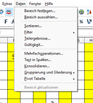The height and width of the screenshot is (103, 93).
Task: Open the Fenster menu
Action: coord(35,4)
